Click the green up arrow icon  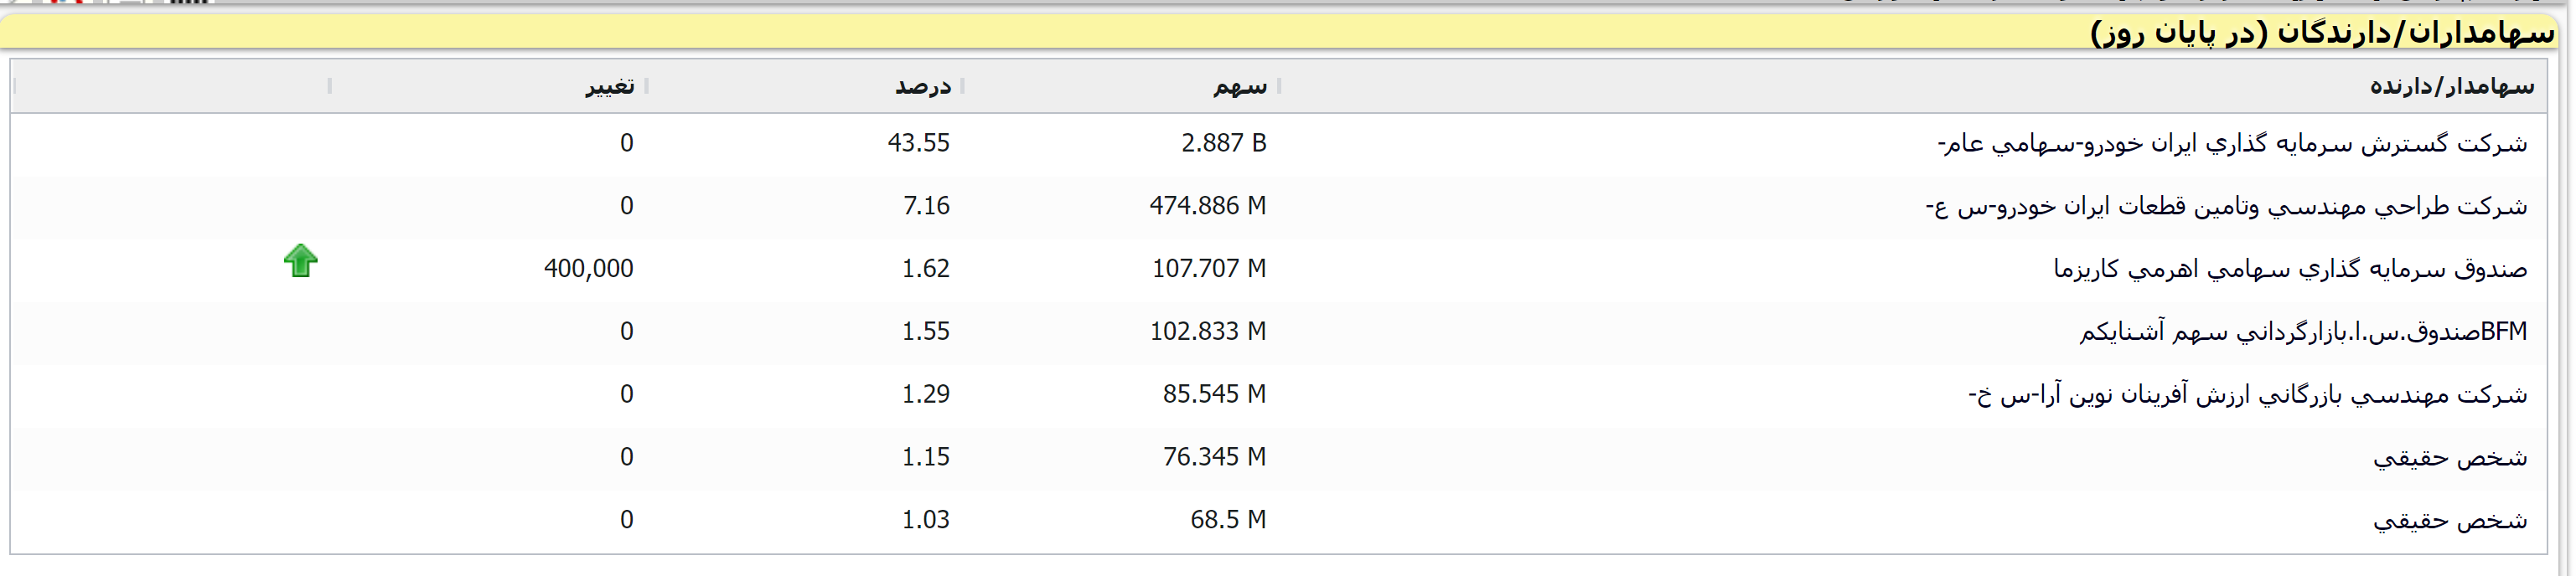300,260
